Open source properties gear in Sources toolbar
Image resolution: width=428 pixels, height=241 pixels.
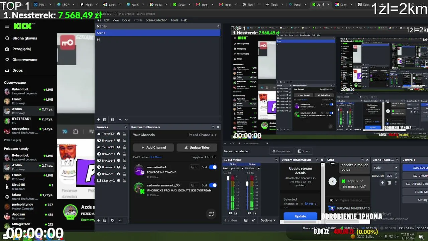click(x=112, y=220)
